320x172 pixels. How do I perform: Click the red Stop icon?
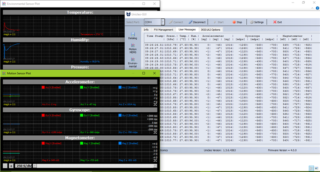pyautogui.click(x=234, y=22)
